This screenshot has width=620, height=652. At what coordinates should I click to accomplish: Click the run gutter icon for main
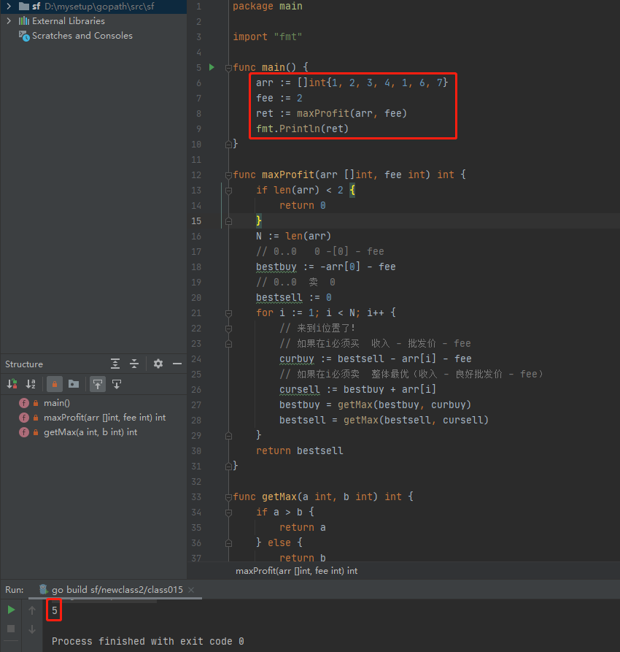pos(212,67)
